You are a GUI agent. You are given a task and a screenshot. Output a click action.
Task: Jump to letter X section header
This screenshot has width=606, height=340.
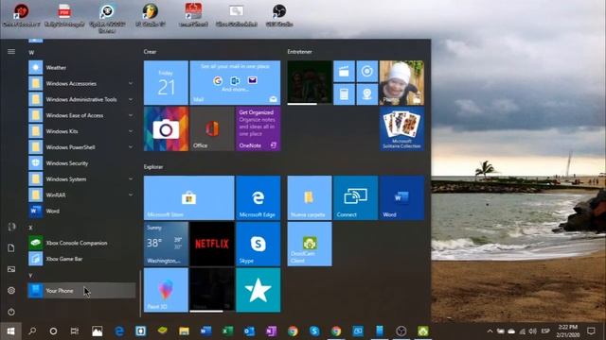[x=30, y=228]
